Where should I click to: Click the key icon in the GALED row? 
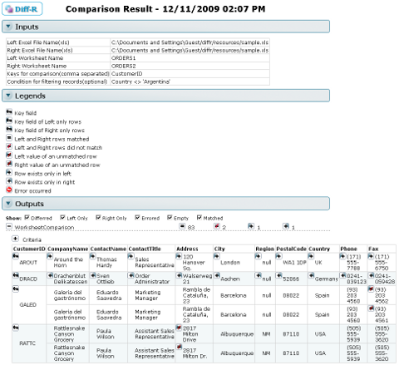point(16,289)
